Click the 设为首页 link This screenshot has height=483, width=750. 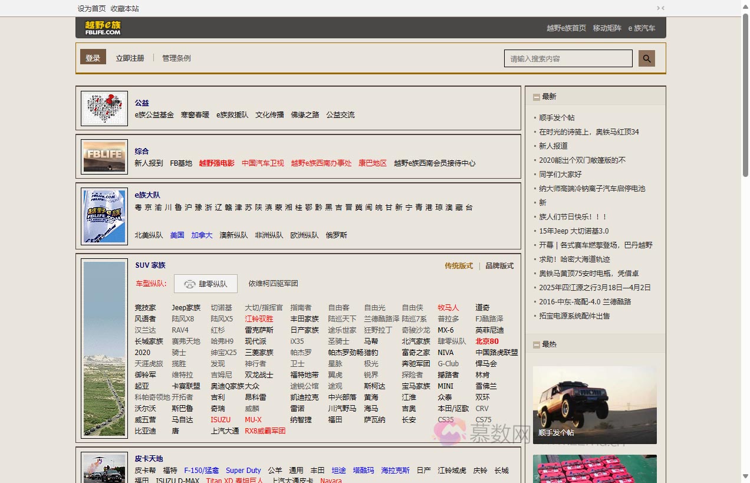[x=90, y=8]
